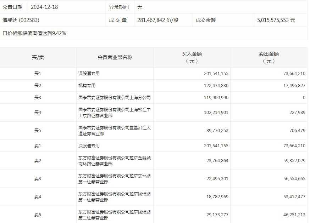Image resolution: width=310 pixels, height=223 pixels.
Task: Open 国泰君安上海松江中山东路证券营业部 link
Action: point(114,113)
